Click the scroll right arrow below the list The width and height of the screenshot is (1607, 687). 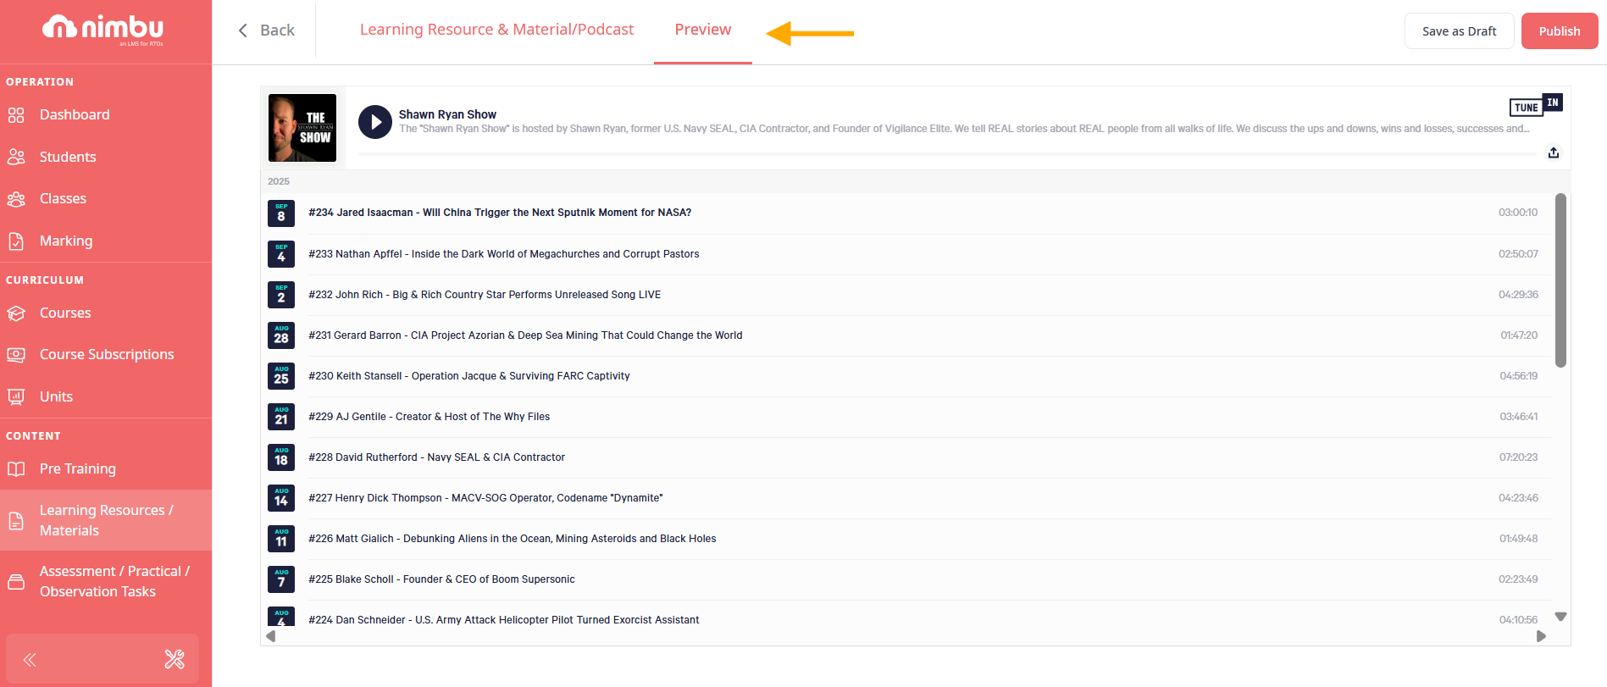click(x=1541, y=636)
